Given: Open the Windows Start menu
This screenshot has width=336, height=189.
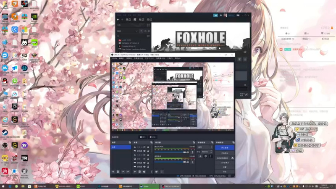Looking at the screenshot, I should 3,186.
